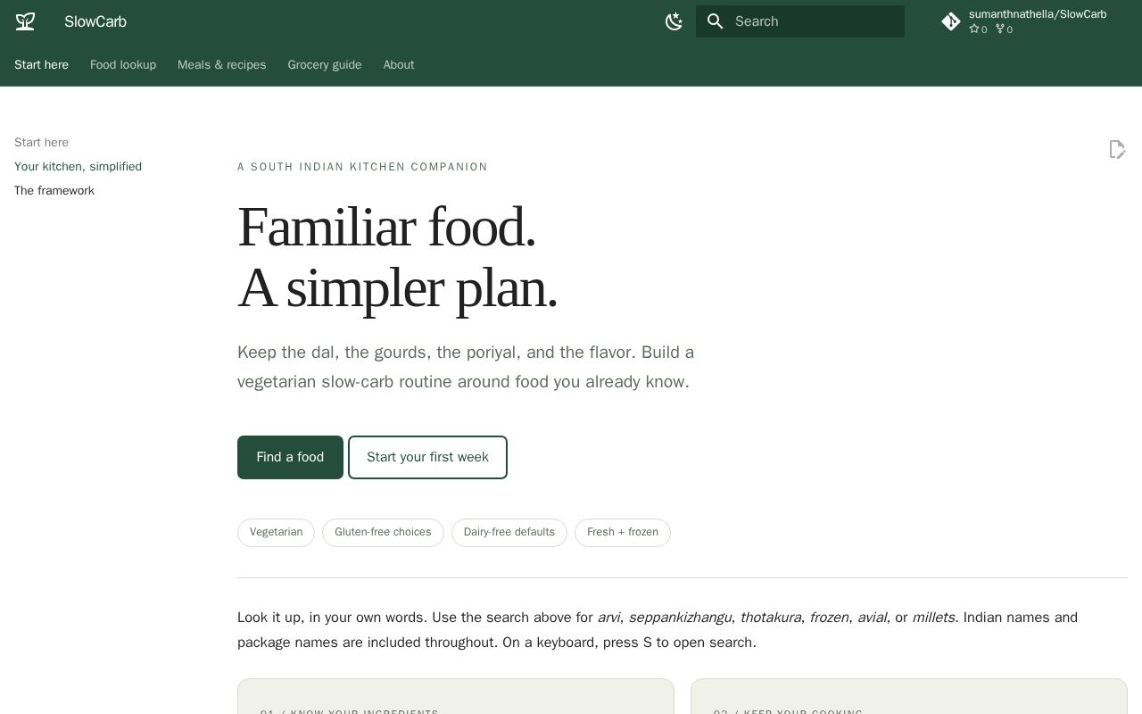Click the Find a food button

click(x=290, y=457)
